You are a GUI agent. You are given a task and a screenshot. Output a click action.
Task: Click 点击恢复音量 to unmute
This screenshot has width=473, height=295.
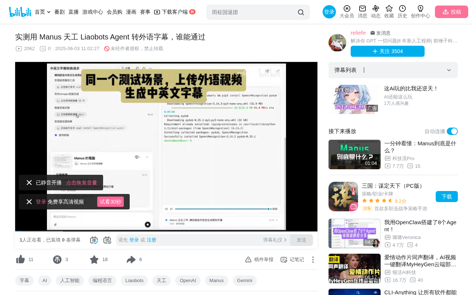[x=82, y=183]
